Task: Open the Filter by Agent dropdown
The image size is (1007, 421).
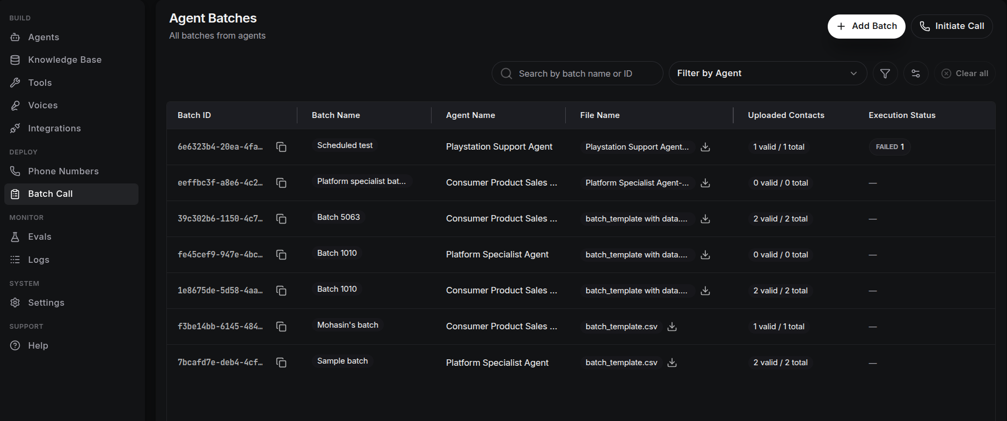Action: coord(768,73)
